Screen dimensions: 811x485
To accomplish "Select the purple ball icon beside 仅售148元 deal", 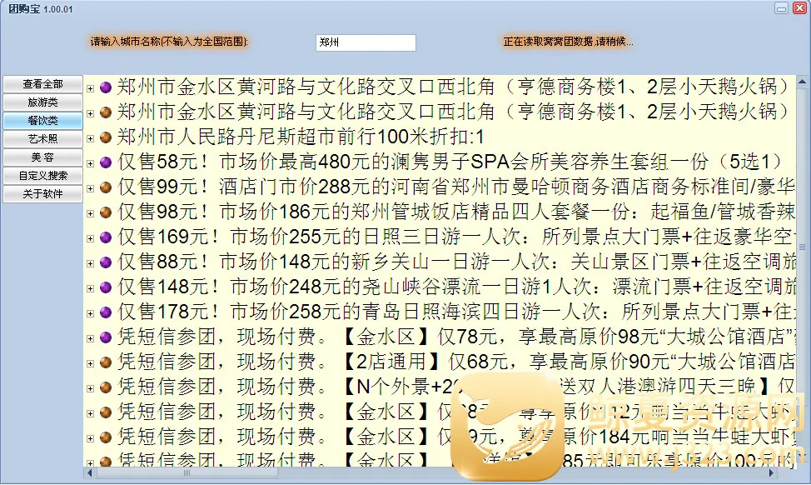I will tap(106, 287).
